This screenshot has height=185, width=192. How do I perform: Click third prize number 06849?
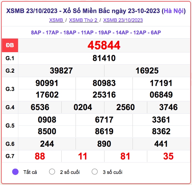[x=161, y=95]
